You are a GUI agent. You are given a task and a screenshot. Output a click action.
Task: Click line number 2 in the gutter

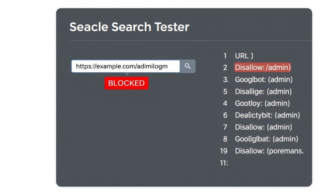[x=225, y=68]
